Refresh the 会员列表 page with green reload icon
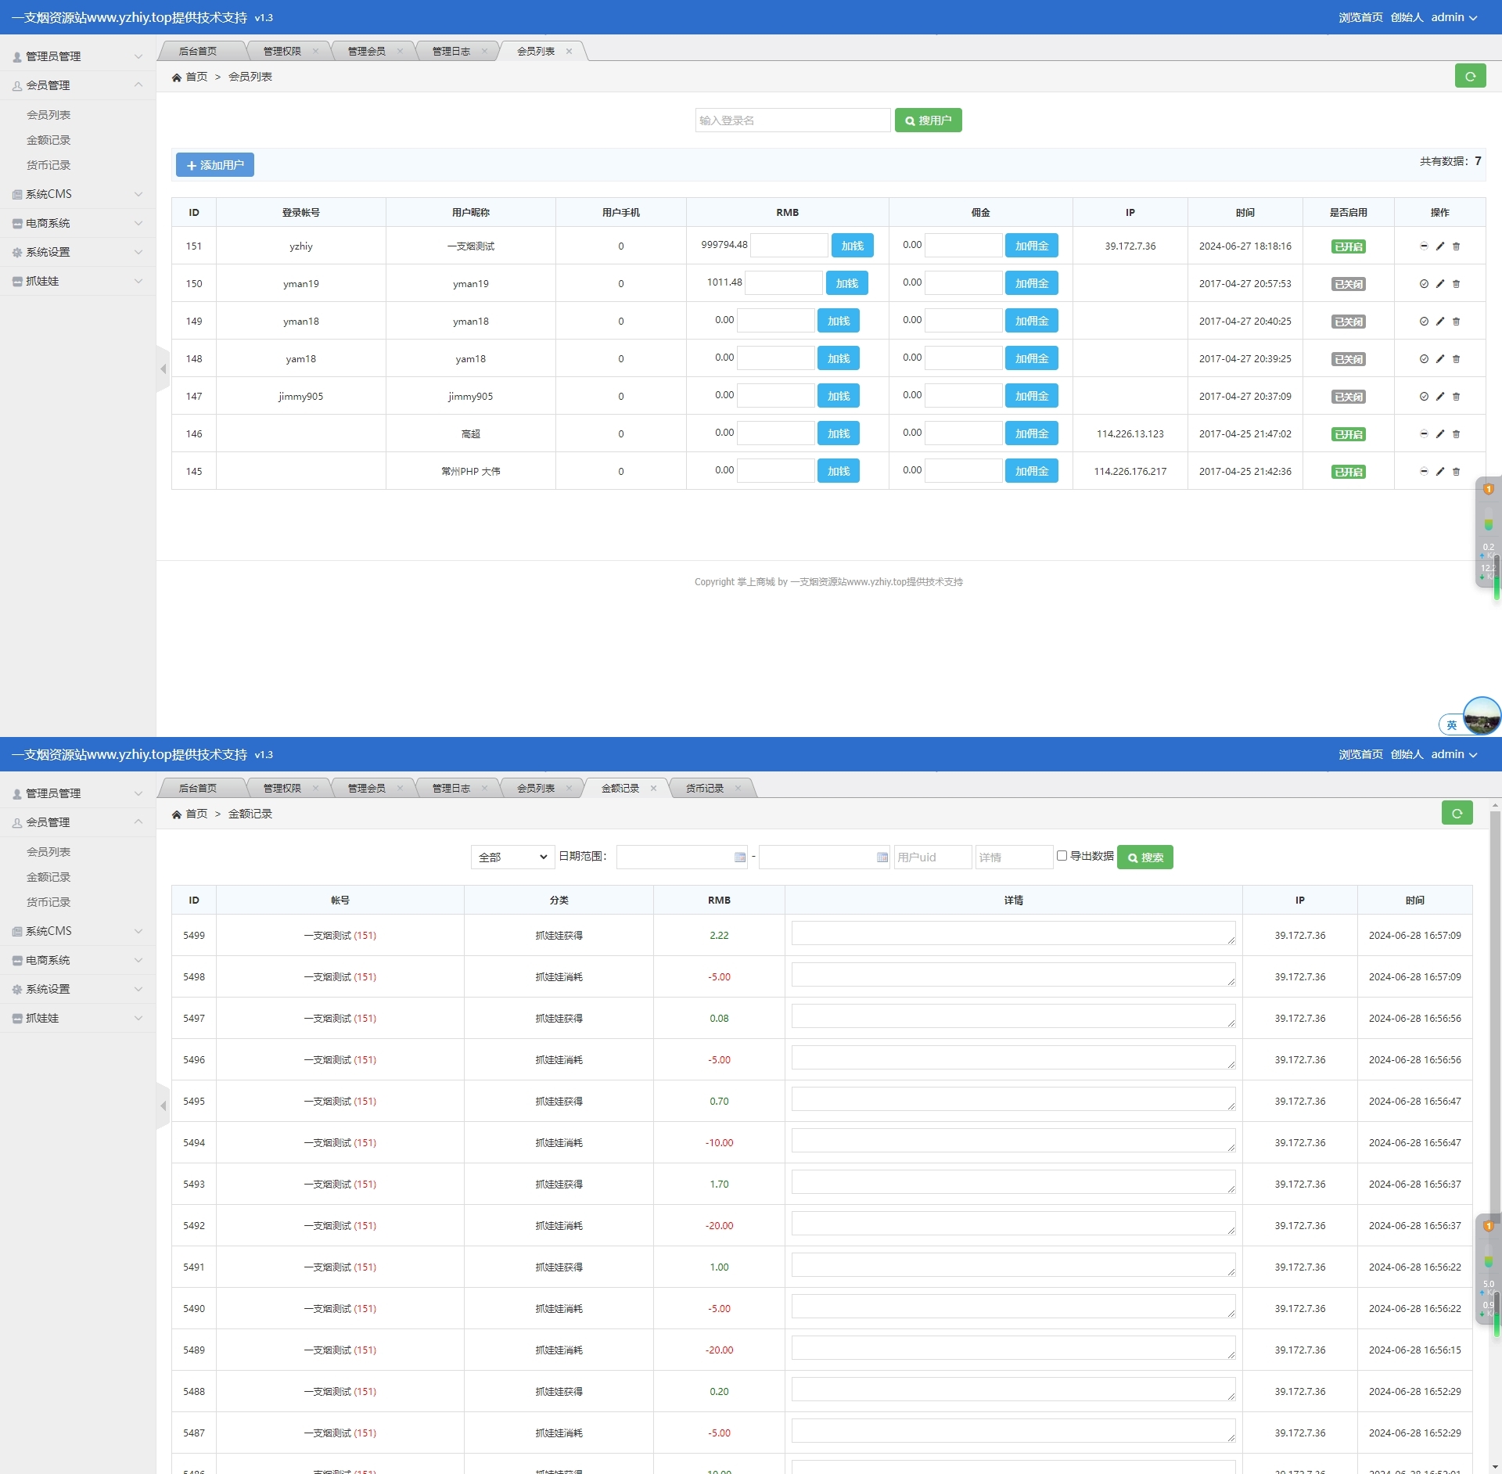1502x1474 pixels. [x=1470, y=76]
